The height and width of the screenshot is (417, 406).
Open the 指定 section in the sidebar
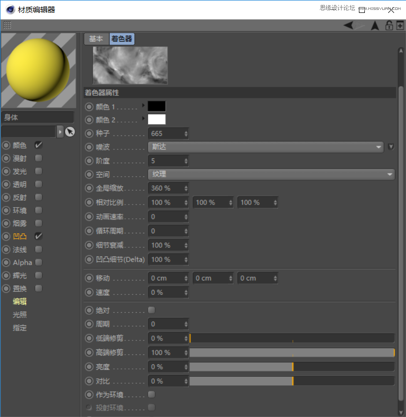20,328
